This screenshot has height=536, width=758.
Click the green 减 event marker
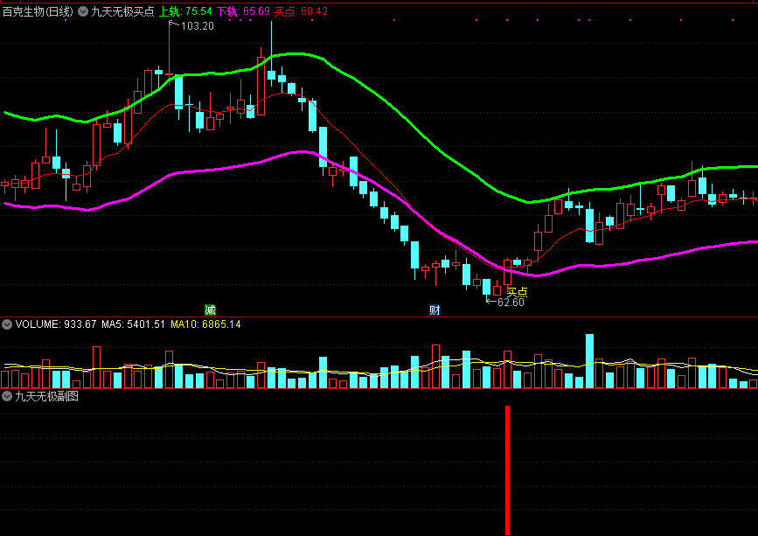click(x=210, y=310)
